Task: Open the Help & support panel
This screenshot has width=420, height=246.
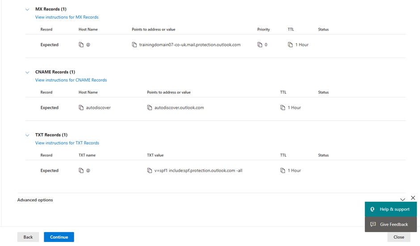Action: (391, 209)
